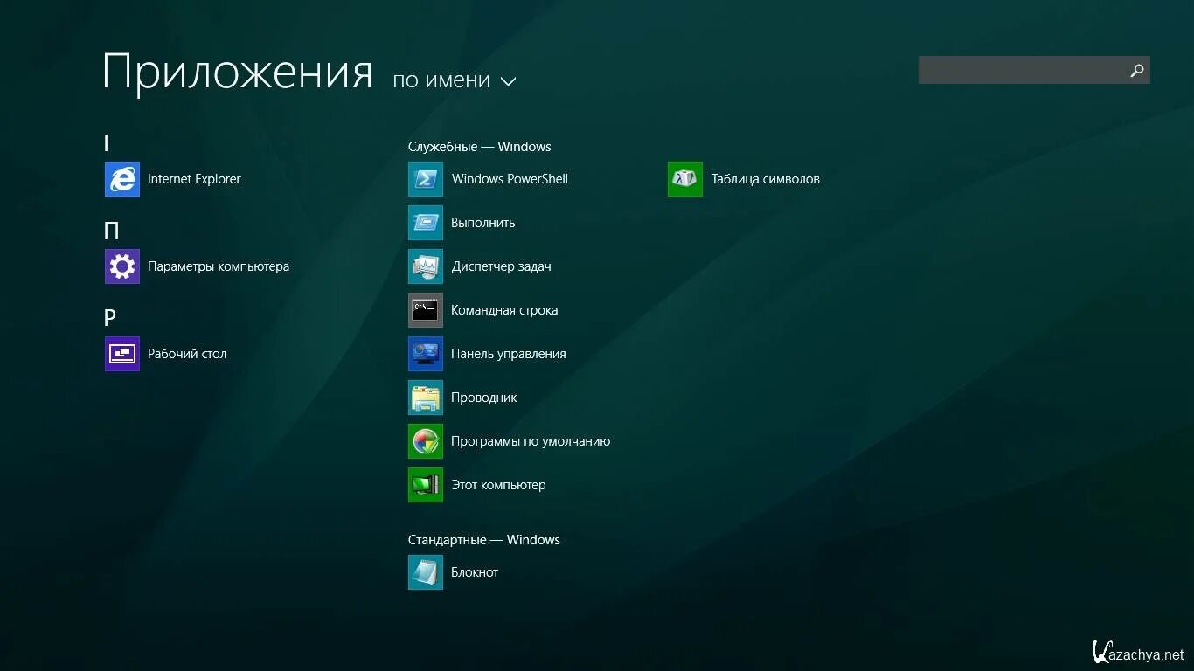Click the 'Windows PowerShell' label
The image size is (1194, 671).
[x=510, y=179]
